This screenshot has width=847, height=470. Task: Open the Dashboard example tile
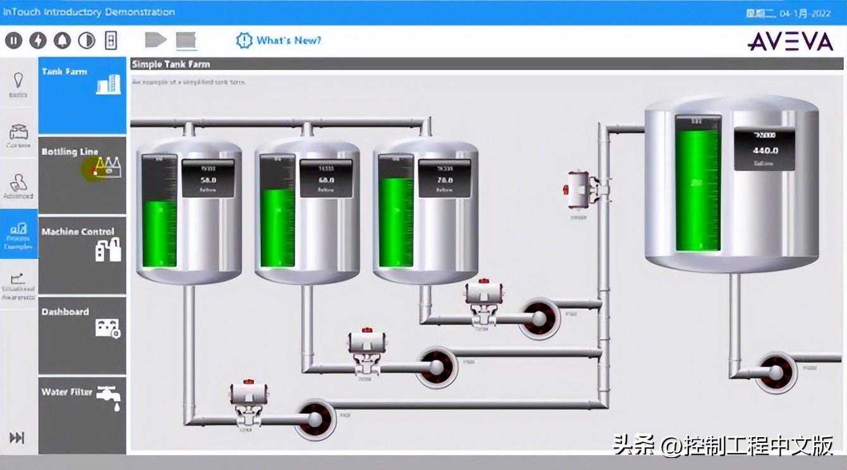(x=82, y=335)
